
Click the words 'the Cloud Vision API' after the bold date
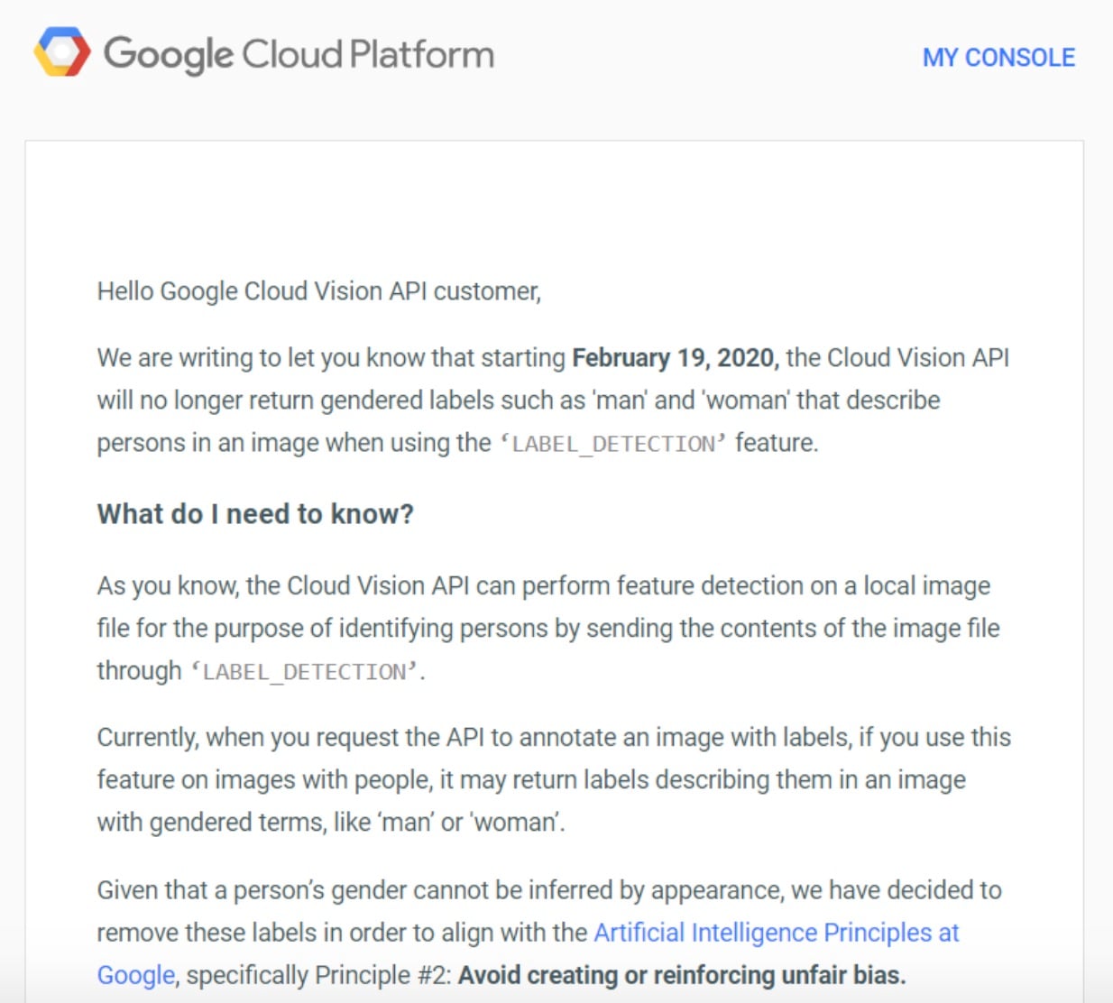point(897,358)
